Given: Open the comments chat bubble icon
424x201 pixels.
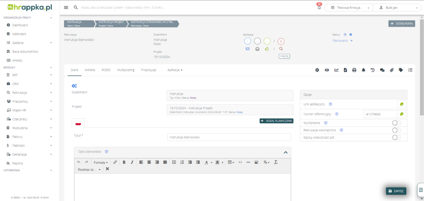Looking at the screenshot, I should point(382,70).
